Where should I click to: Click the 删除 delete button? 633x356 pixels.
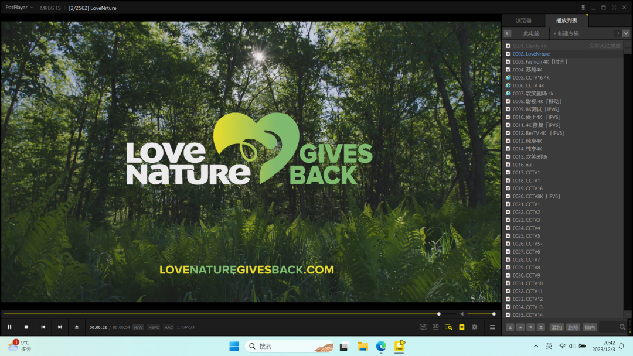pos(573,327)
